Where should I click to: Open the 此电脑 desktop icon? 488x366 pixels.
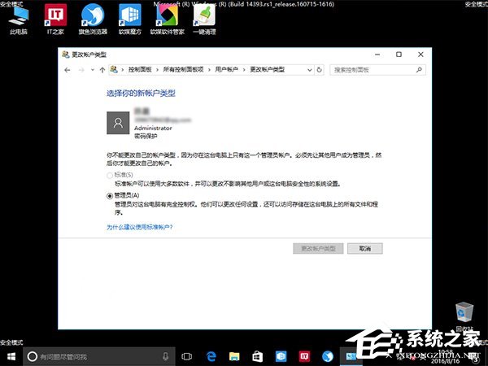(19, 20)
